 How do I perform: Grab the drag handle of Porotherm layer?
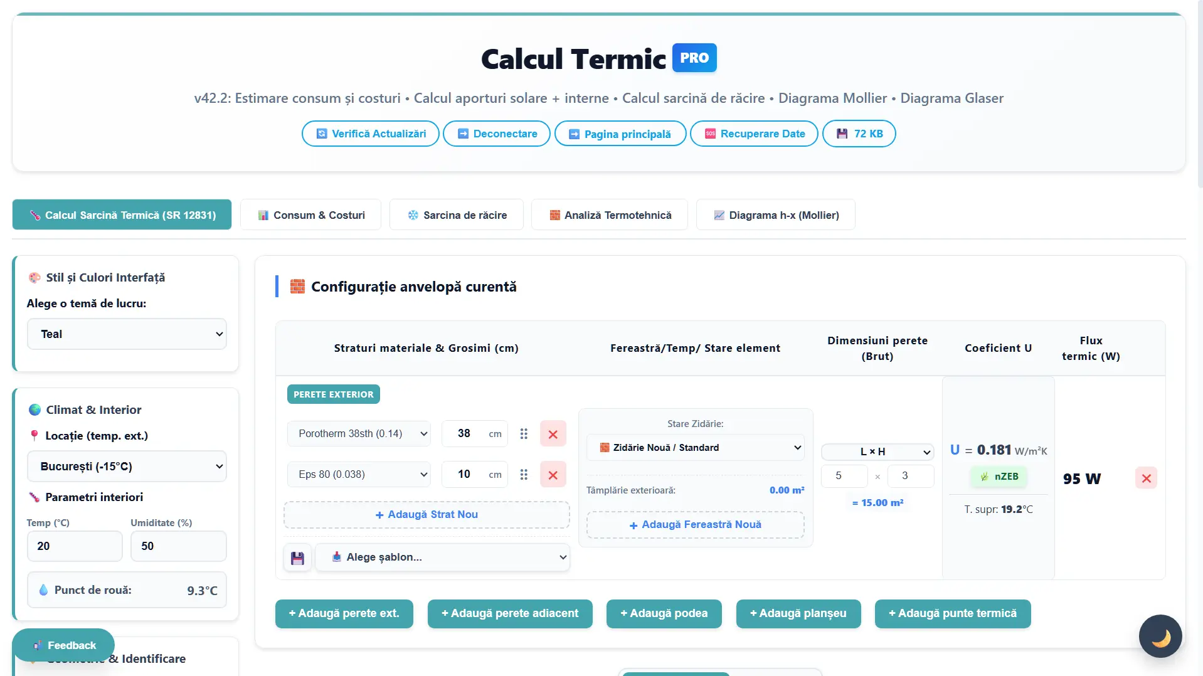[x=524, y=434]
